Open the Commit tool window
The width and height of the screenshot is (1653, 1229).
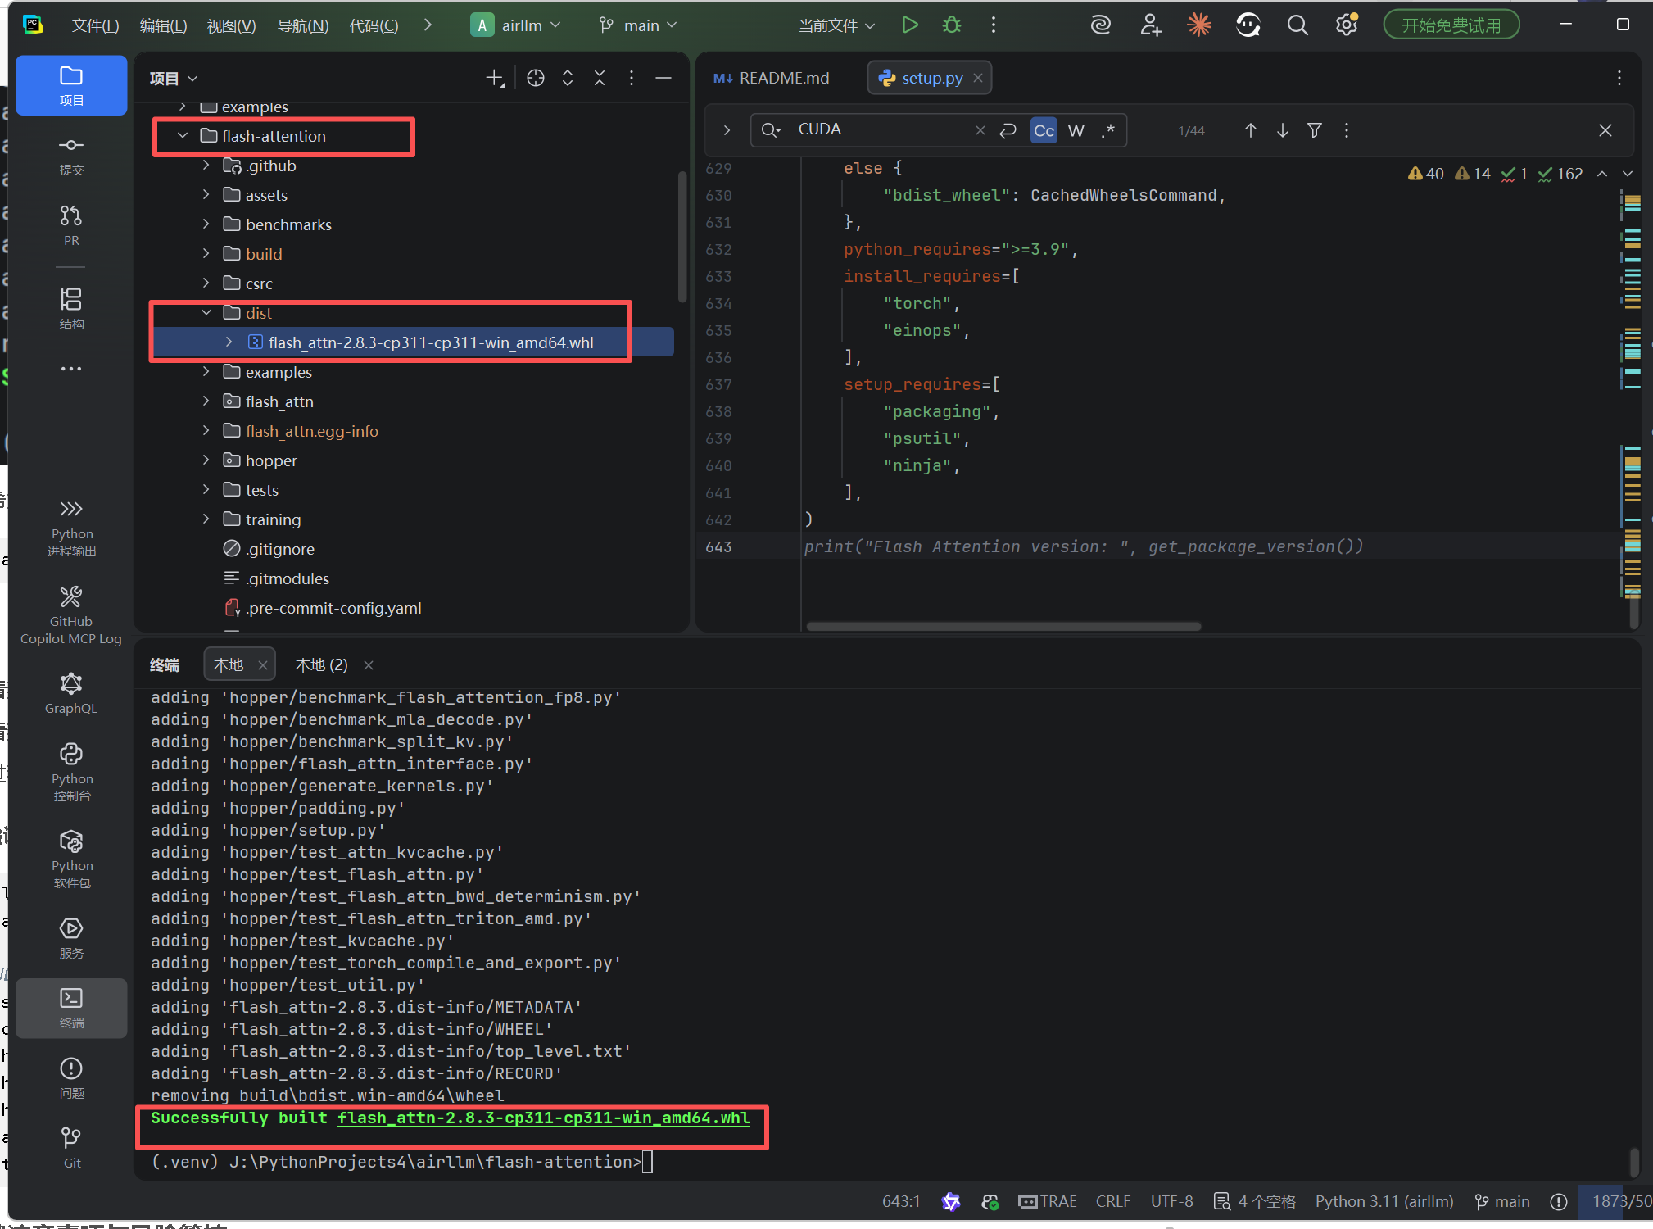click(71, 155)
